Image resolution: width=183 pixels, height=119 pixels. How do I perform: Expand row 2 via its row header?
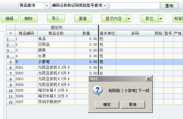(x=11, y=45)
